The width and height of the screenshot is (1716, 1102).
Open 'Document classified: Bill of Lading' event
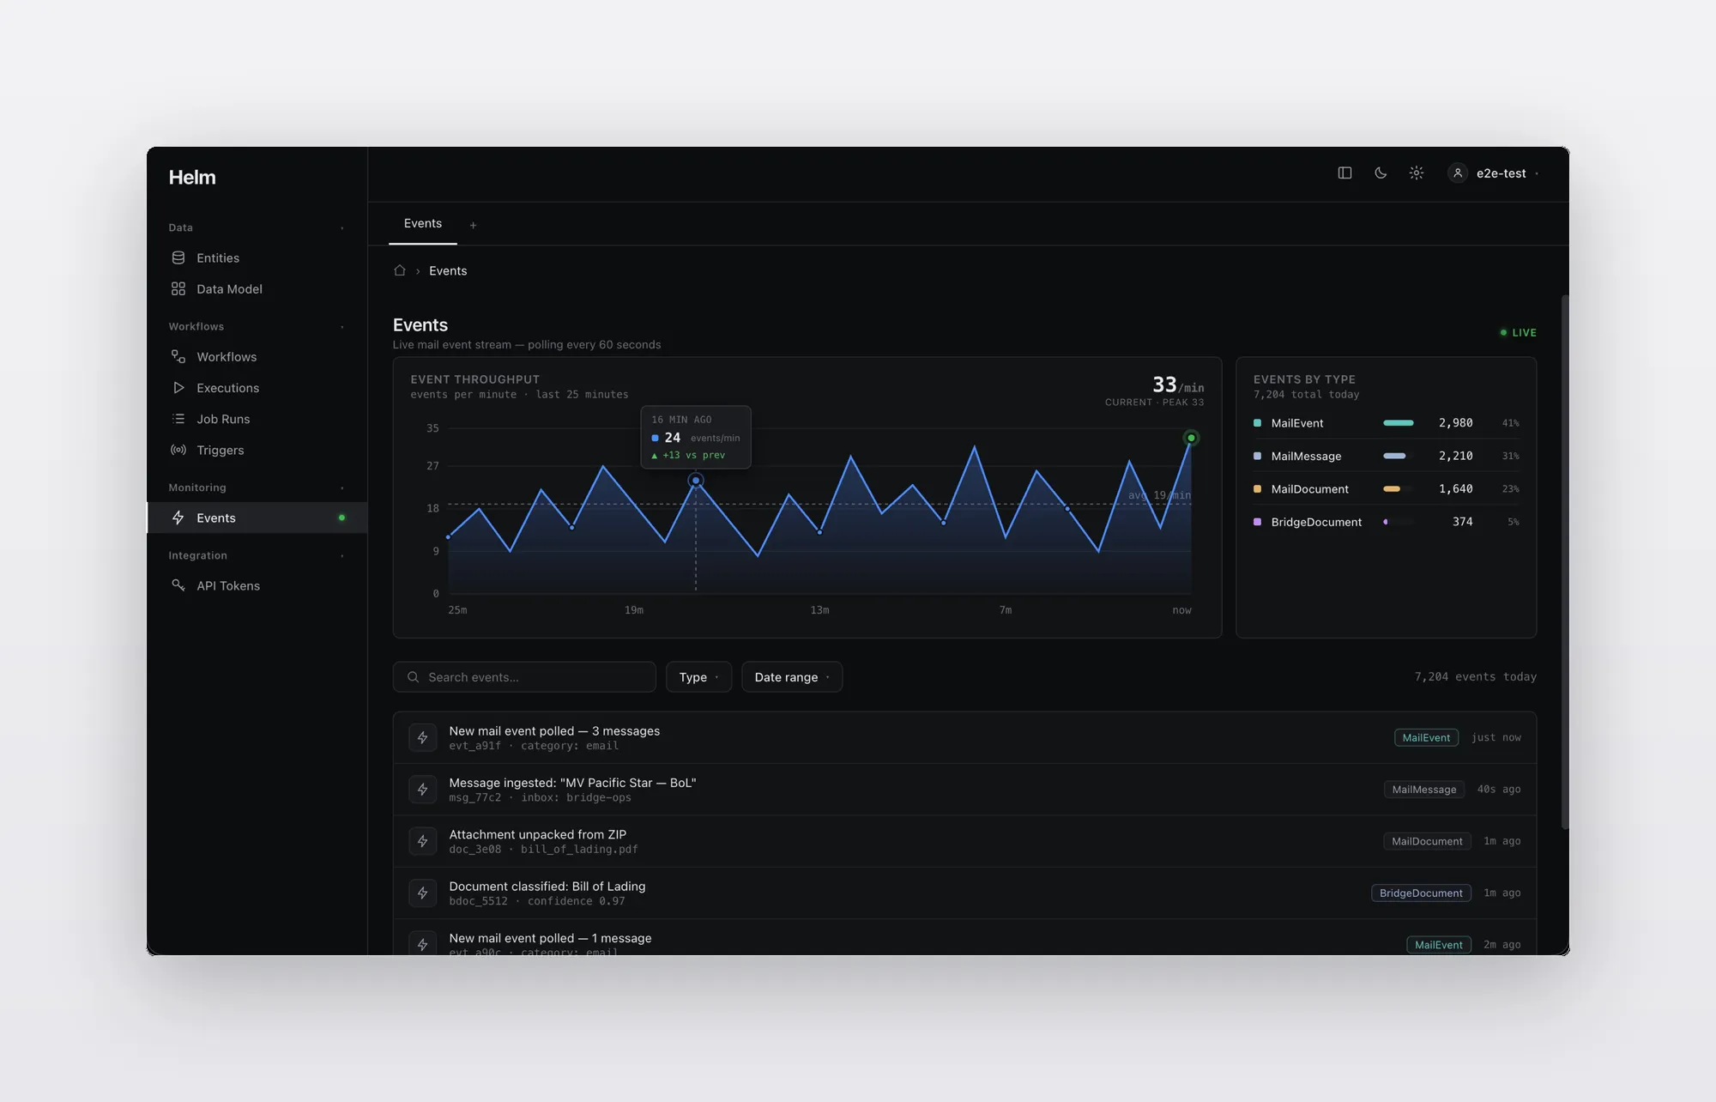coord(964,893)
